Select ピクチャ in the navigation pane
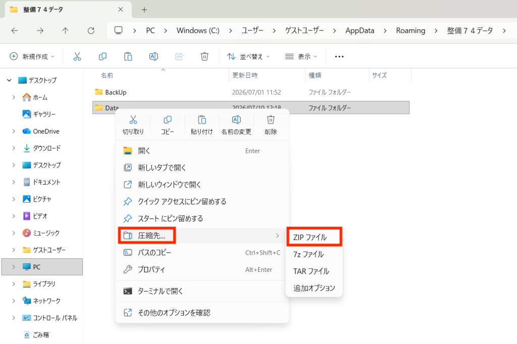This screenshot has height=344, width=517. 42,199
